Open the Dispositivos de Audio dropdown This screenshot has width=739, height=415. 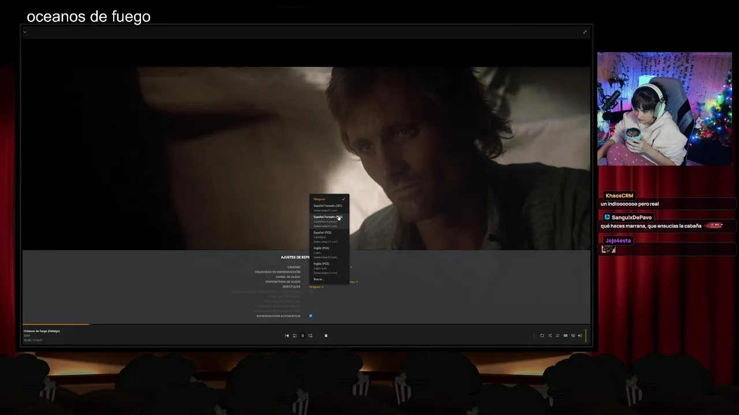tap(354, 282)
